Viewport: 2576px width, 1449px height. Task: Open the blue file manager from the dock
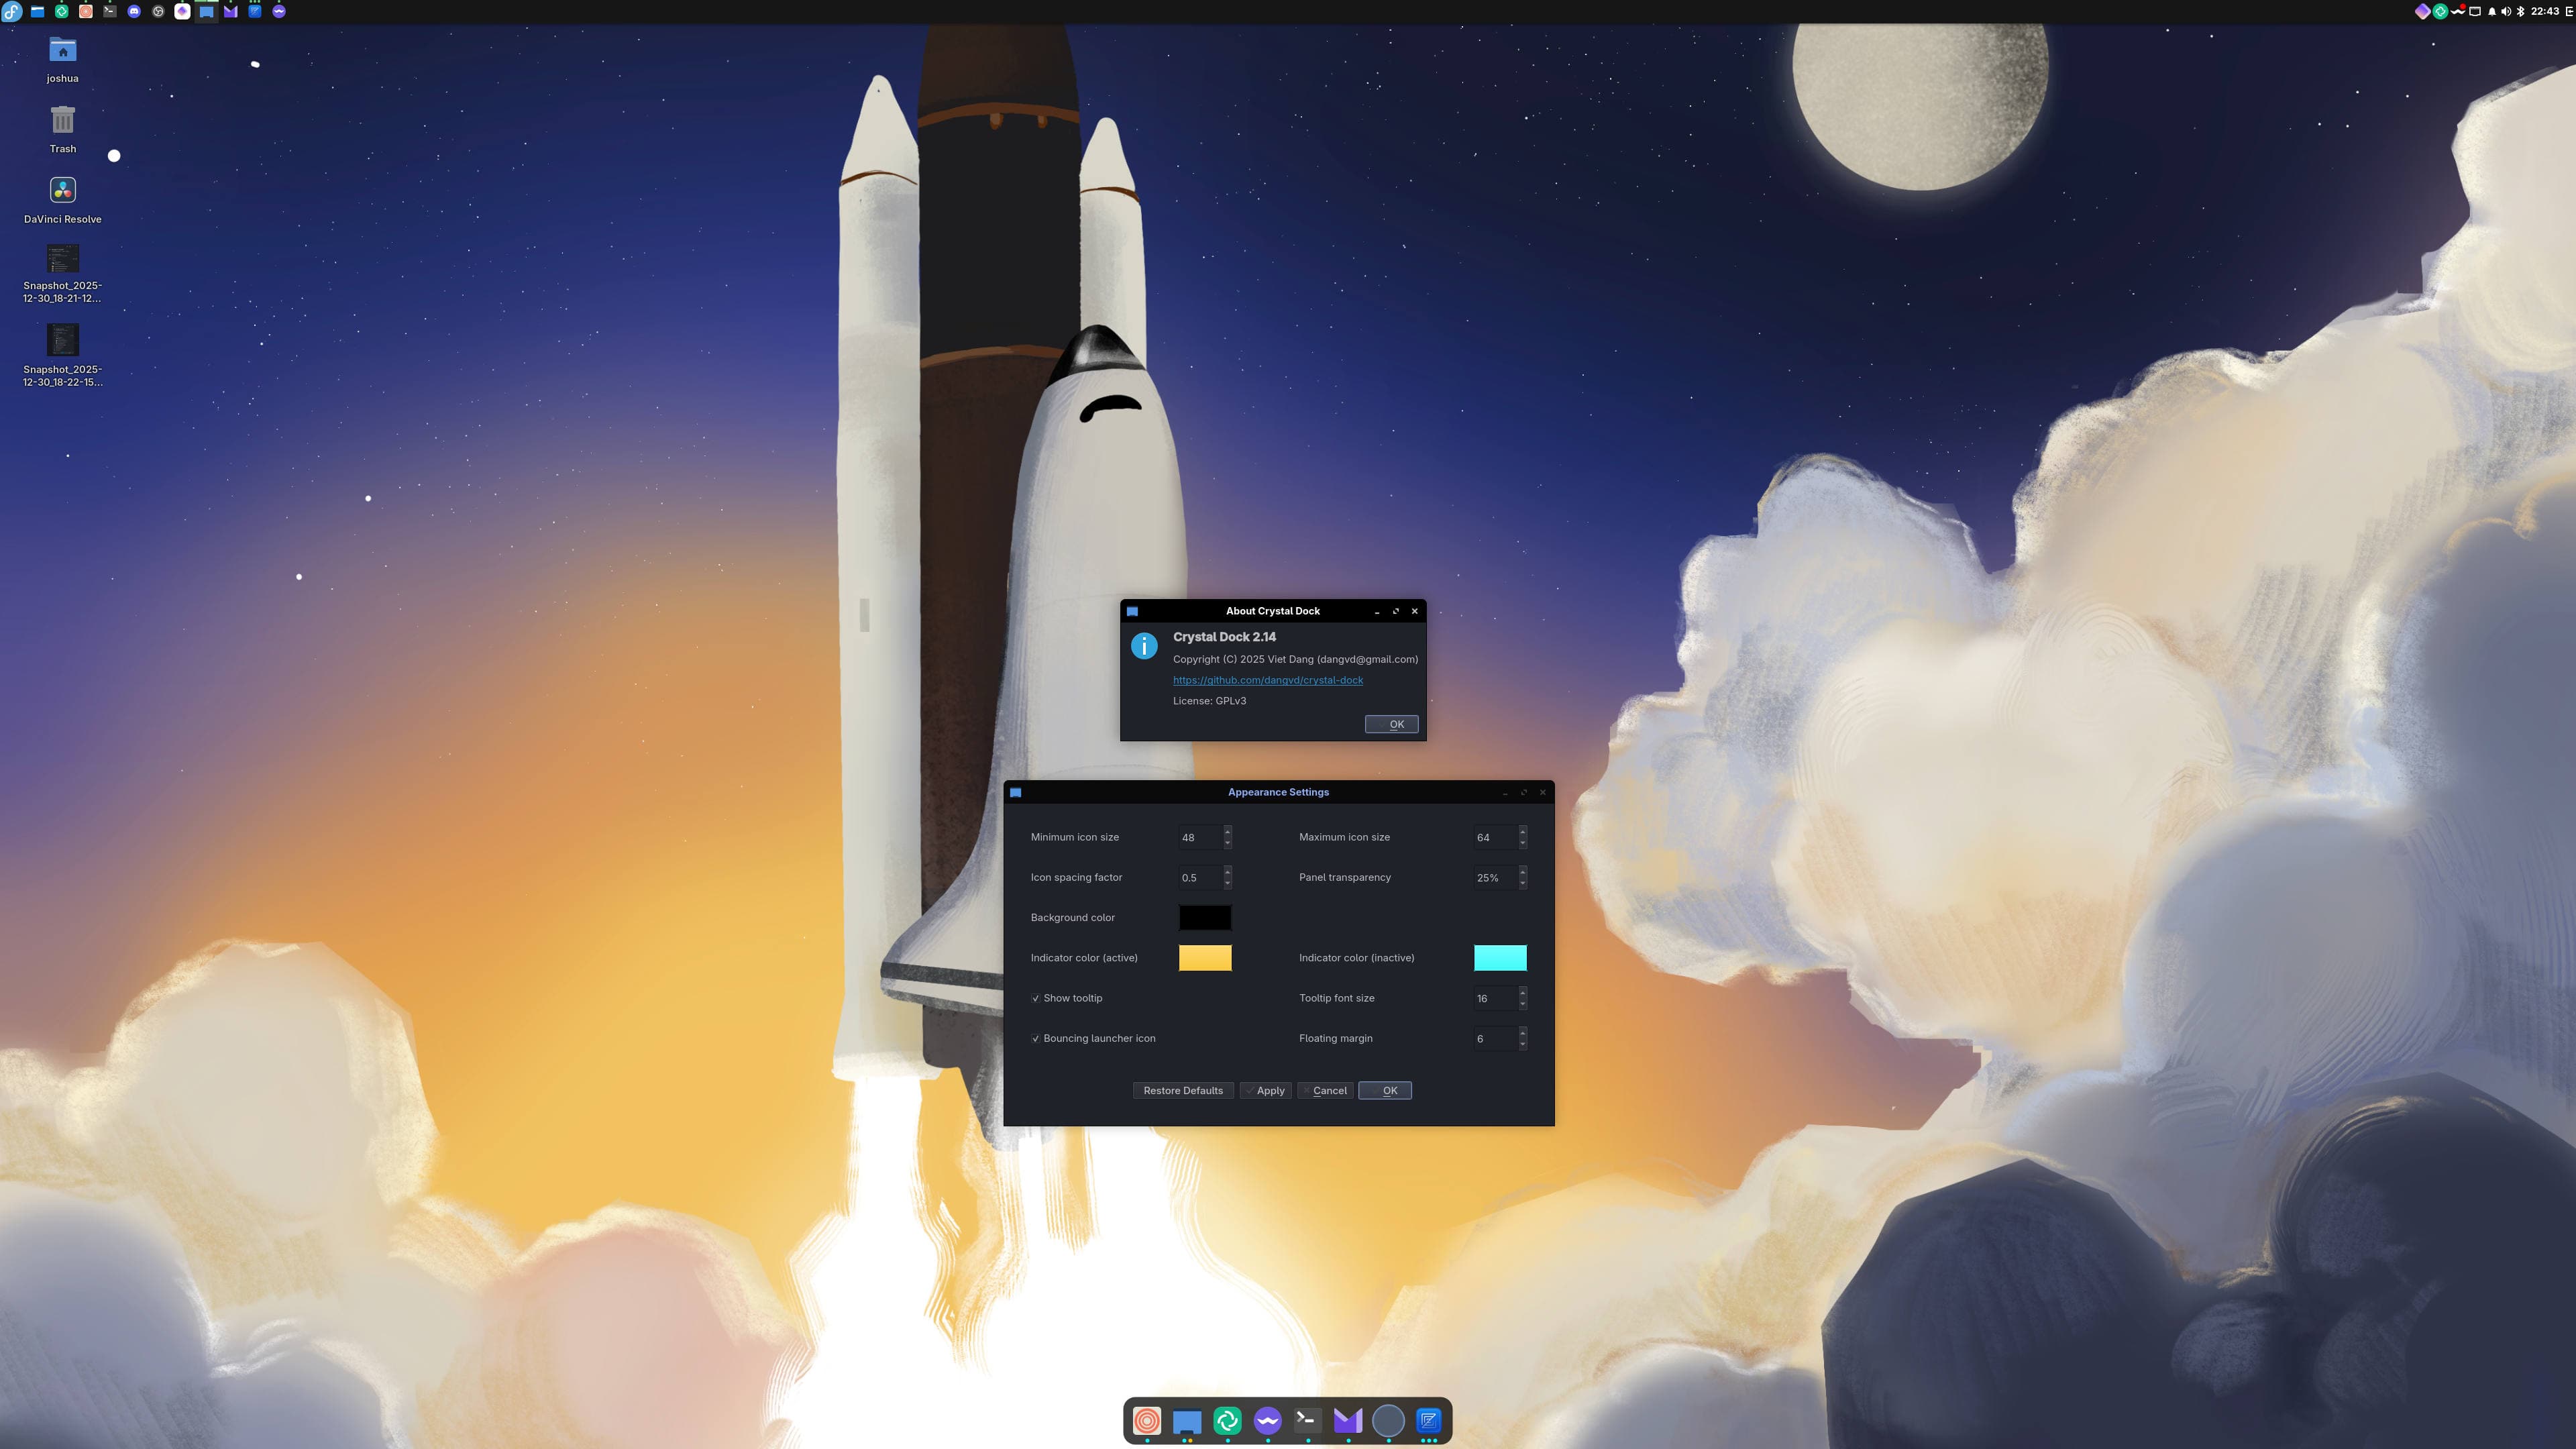click(x=1187, y=1420)
